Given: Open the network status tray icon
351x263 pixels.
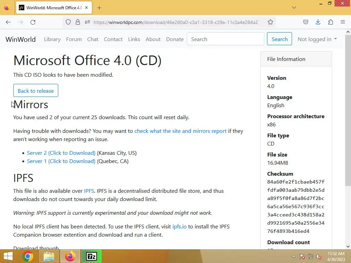Looking at the screenshot, I should pyautogui.click(x=311, y=256).
